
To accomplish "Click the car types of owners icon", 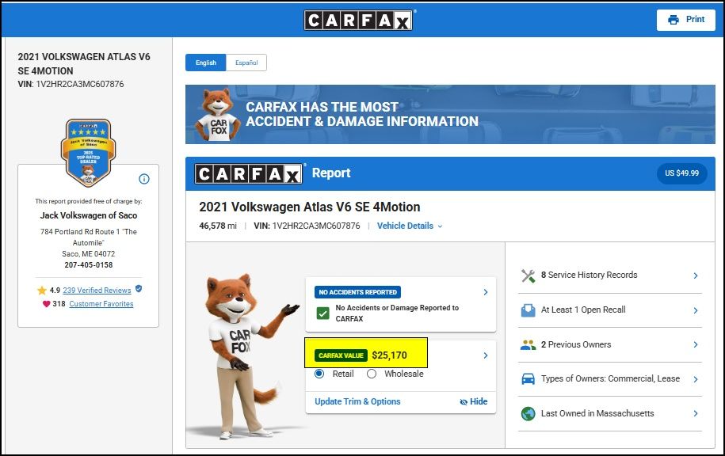I will point(528,379).
